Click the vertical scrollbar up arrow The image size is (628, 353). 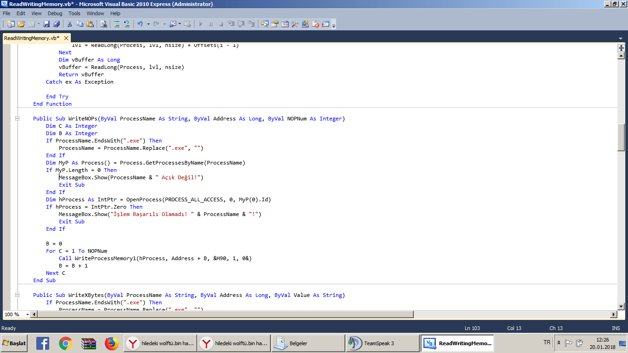coord(621,56)
